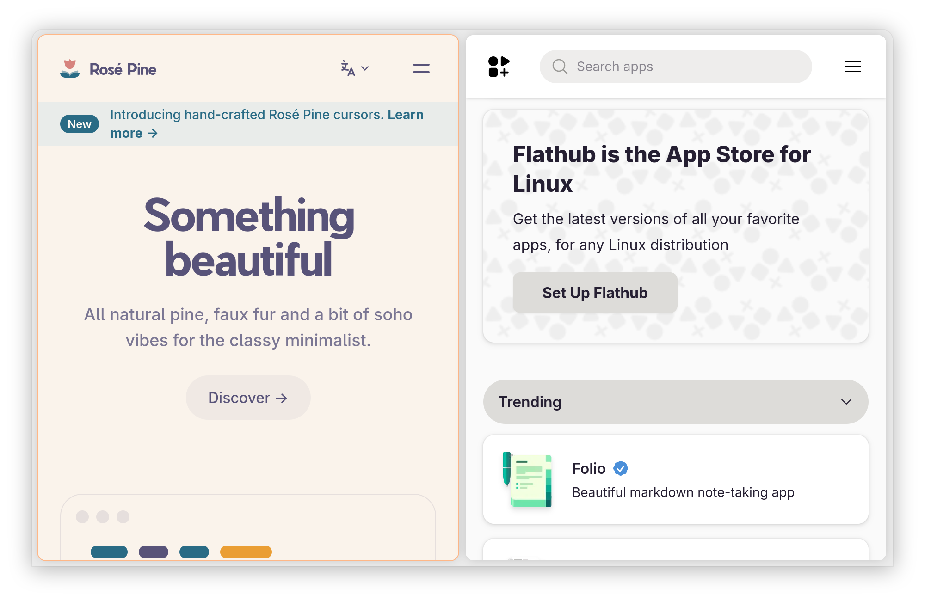Click the New badge in banner
This screenshot has width=925, height=601.
(80, 124)
